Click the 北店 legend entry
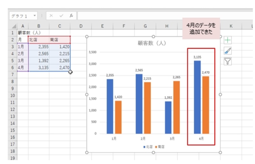 point(148,147)
